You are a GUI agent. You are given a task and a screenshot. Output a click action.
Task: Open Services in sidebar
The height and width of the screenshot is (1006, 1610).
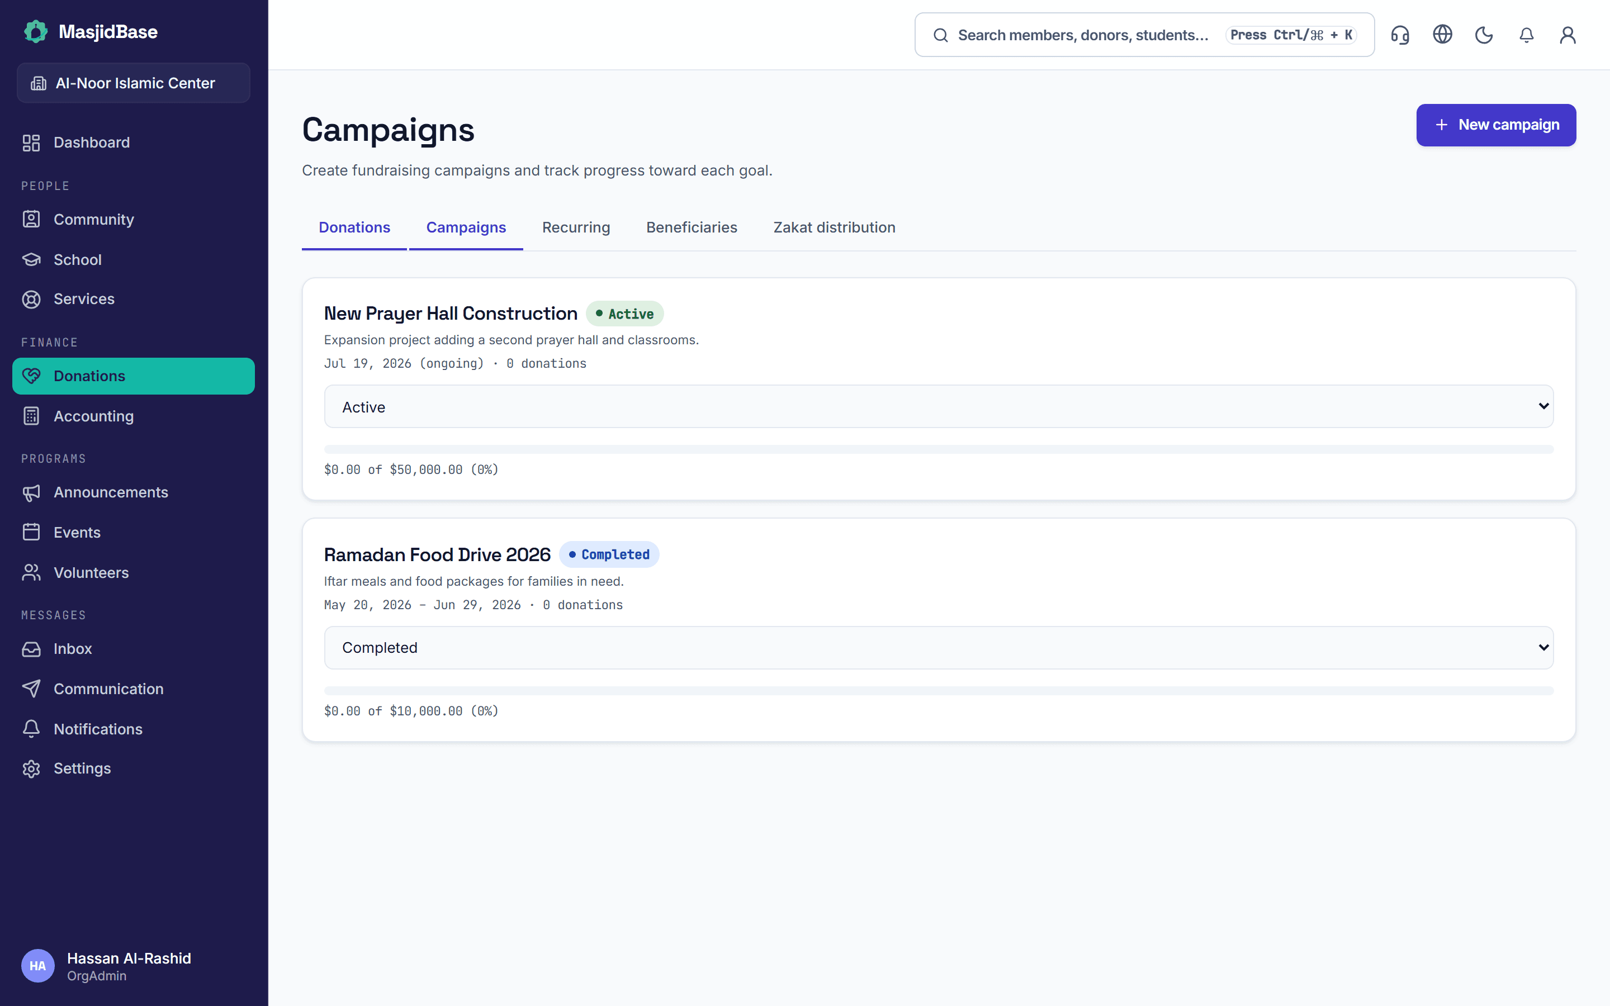(x=133, y=299)
